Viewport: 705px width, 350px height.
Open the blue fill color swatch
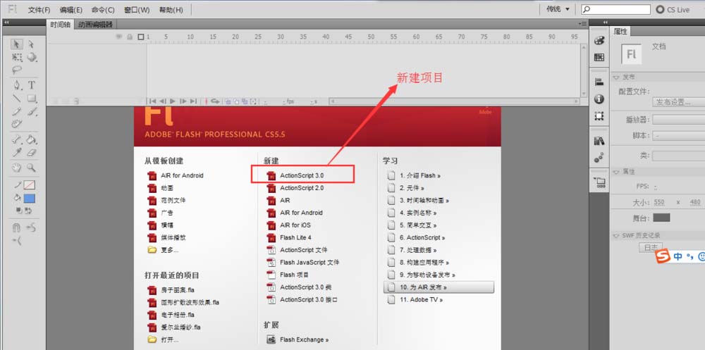(x=30, y=199)
